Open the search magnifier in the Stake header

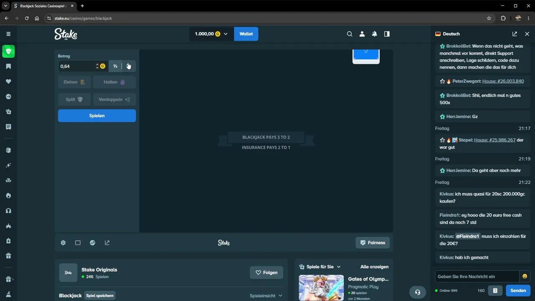350,34
